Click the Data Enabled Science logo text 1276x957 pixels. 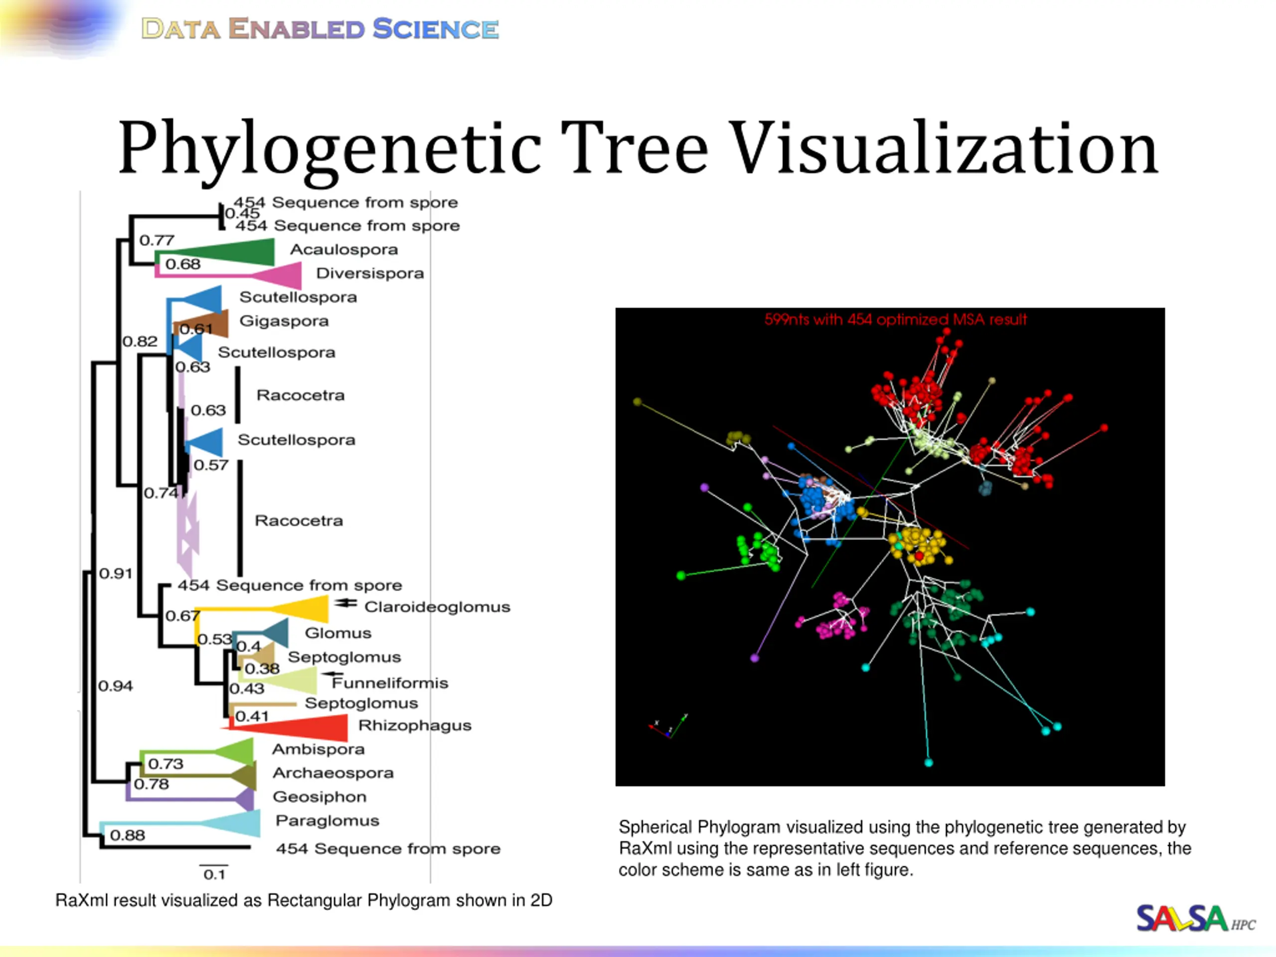tap(320, 29)
